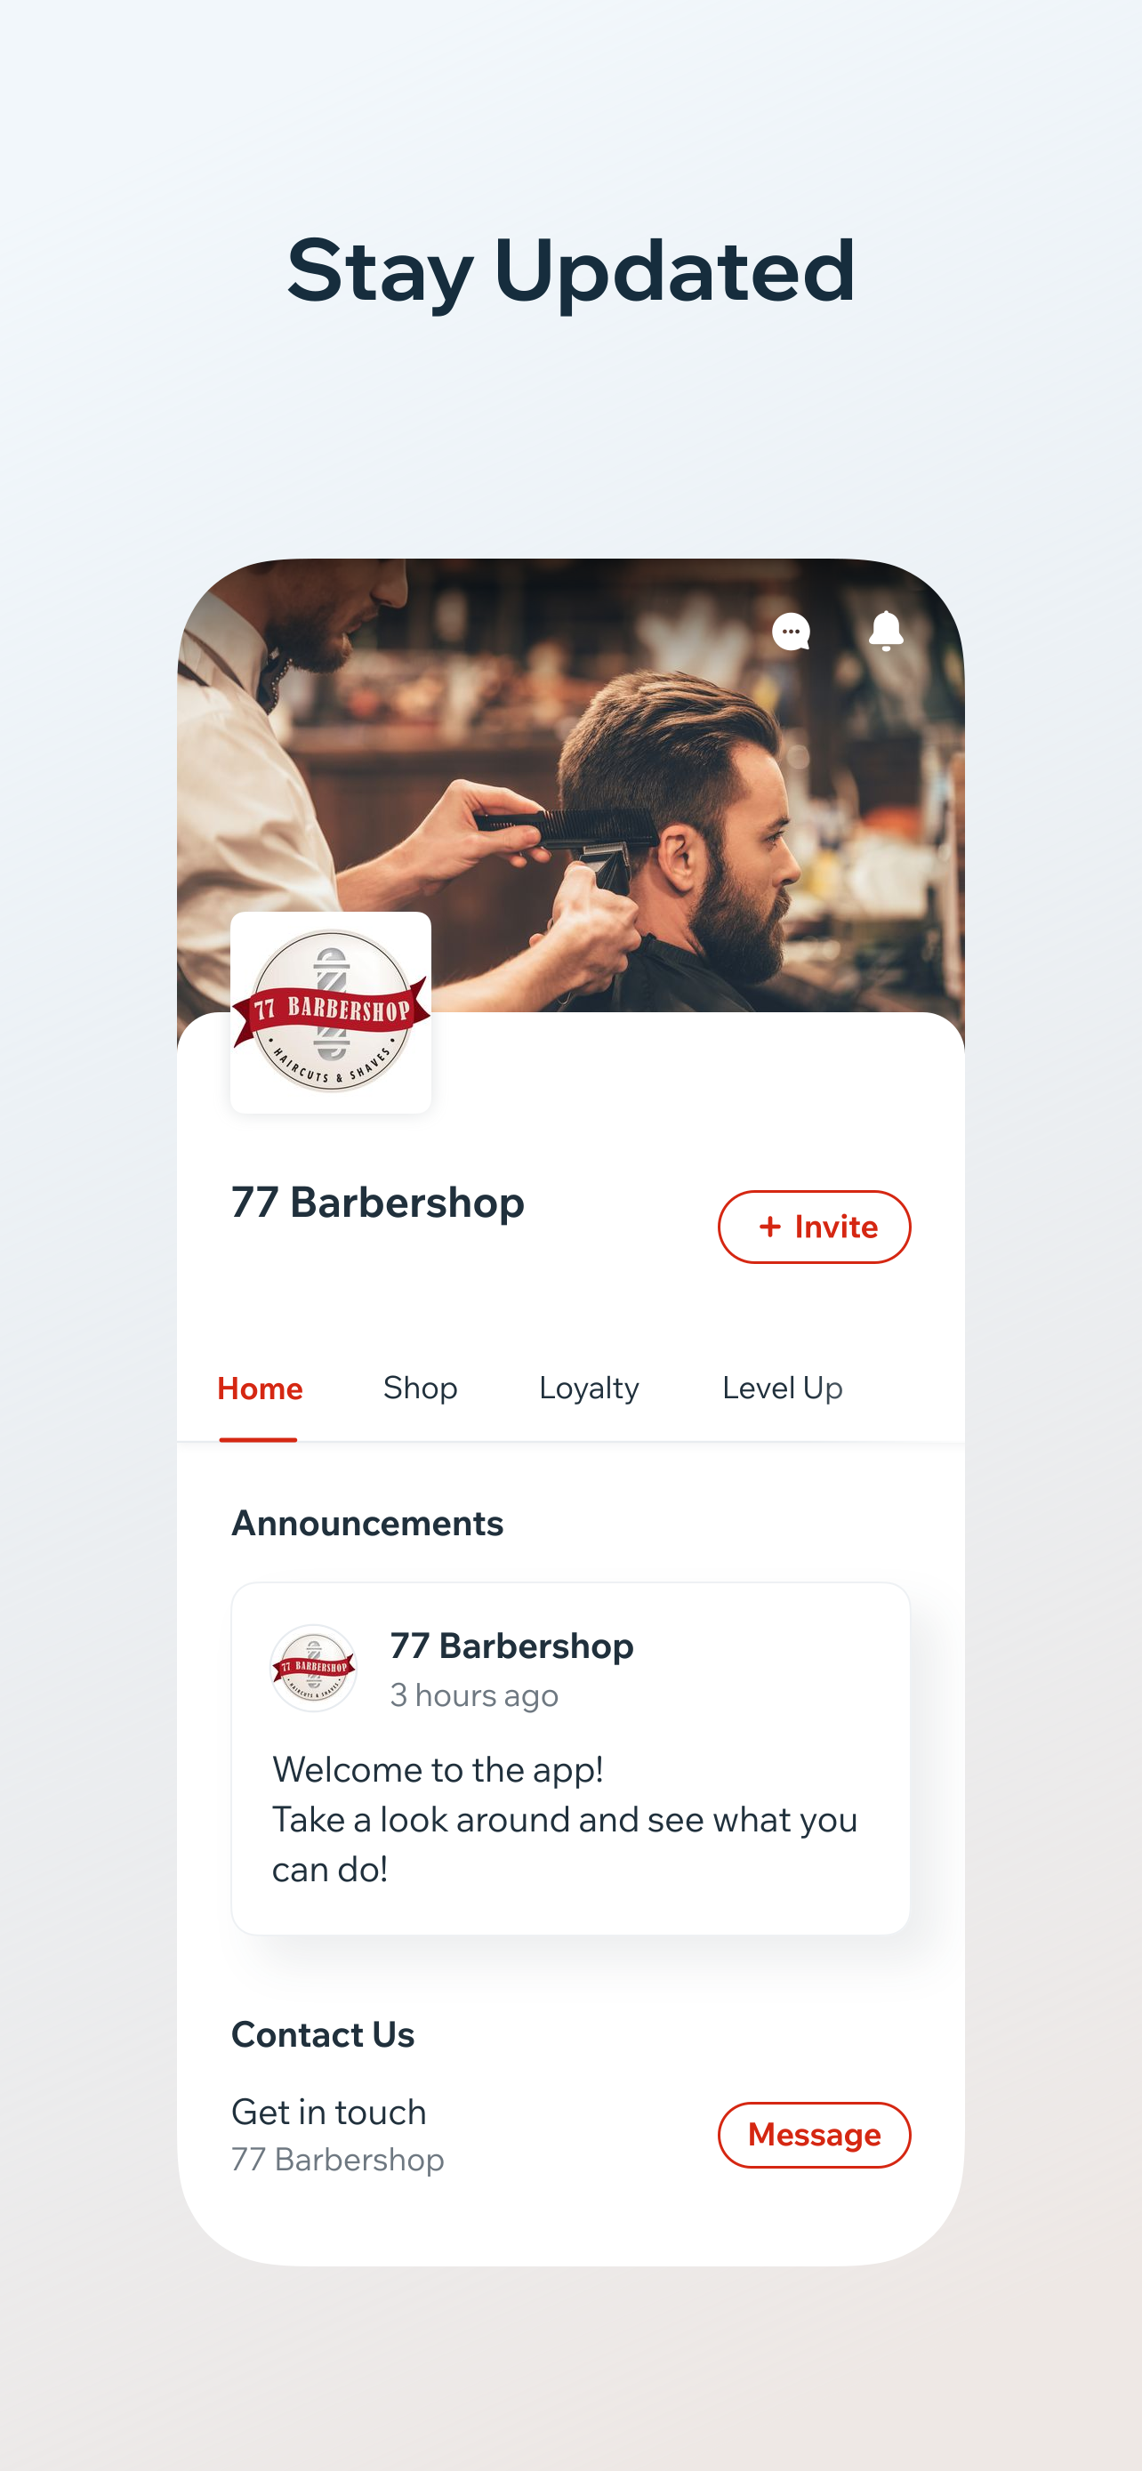Tap the Get in touch contact row
Viewport: 1142px width, 2471px height.
(570, 2134)
